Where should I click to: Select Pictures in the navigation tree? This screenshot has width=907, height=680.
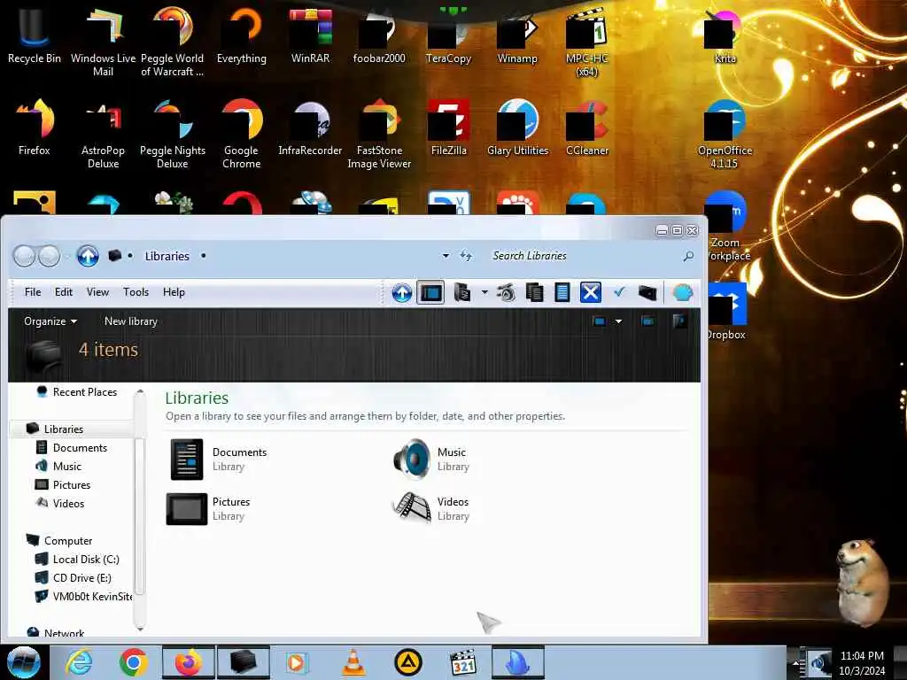(72, 484)
